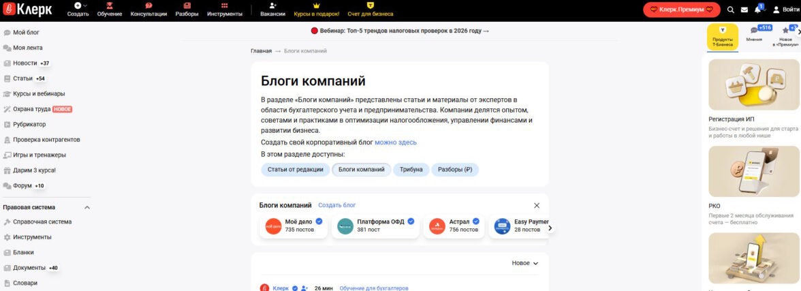The width and height of the screenshot is (801, 291).
Task: Open Справочная система in sidebar
Action: point(37,222)
